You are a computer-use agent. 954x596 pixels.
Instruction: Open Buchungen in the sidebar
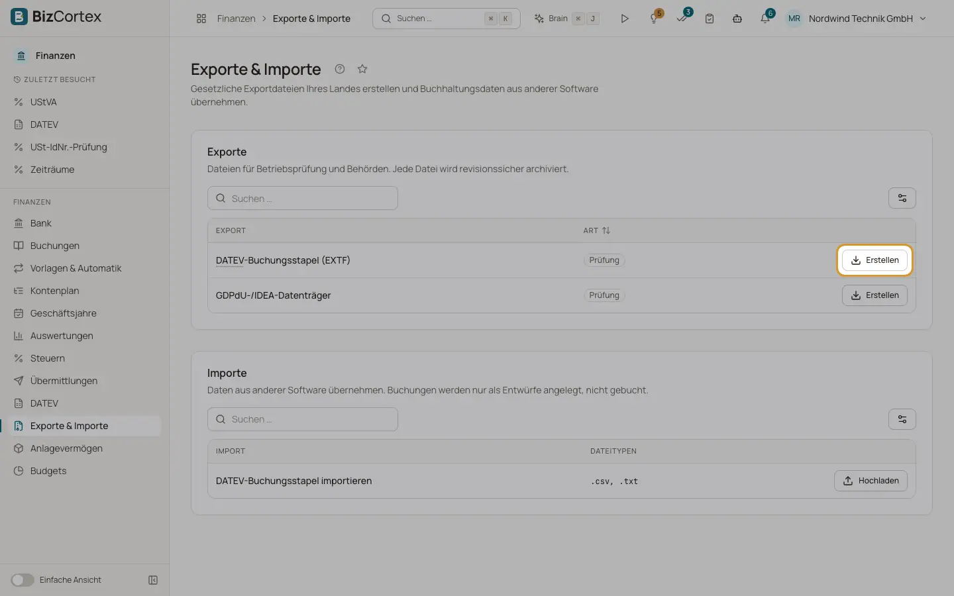pos(84,246)
